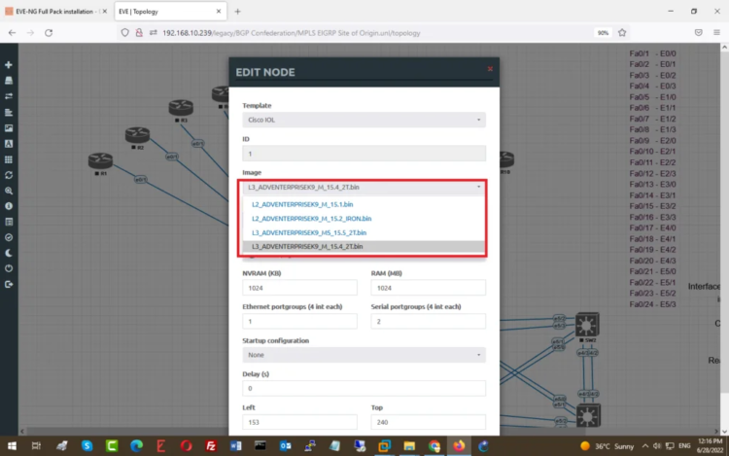The height and width of the screenshot is (456, 729).
Task: Select L3_ADVENTERPRISEK9_MS_15.5_2T.bin image
Action: pos(309,233)
